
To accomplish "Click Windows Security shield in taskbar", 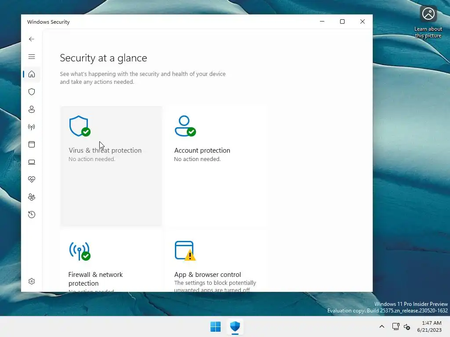I will [235, 326].
